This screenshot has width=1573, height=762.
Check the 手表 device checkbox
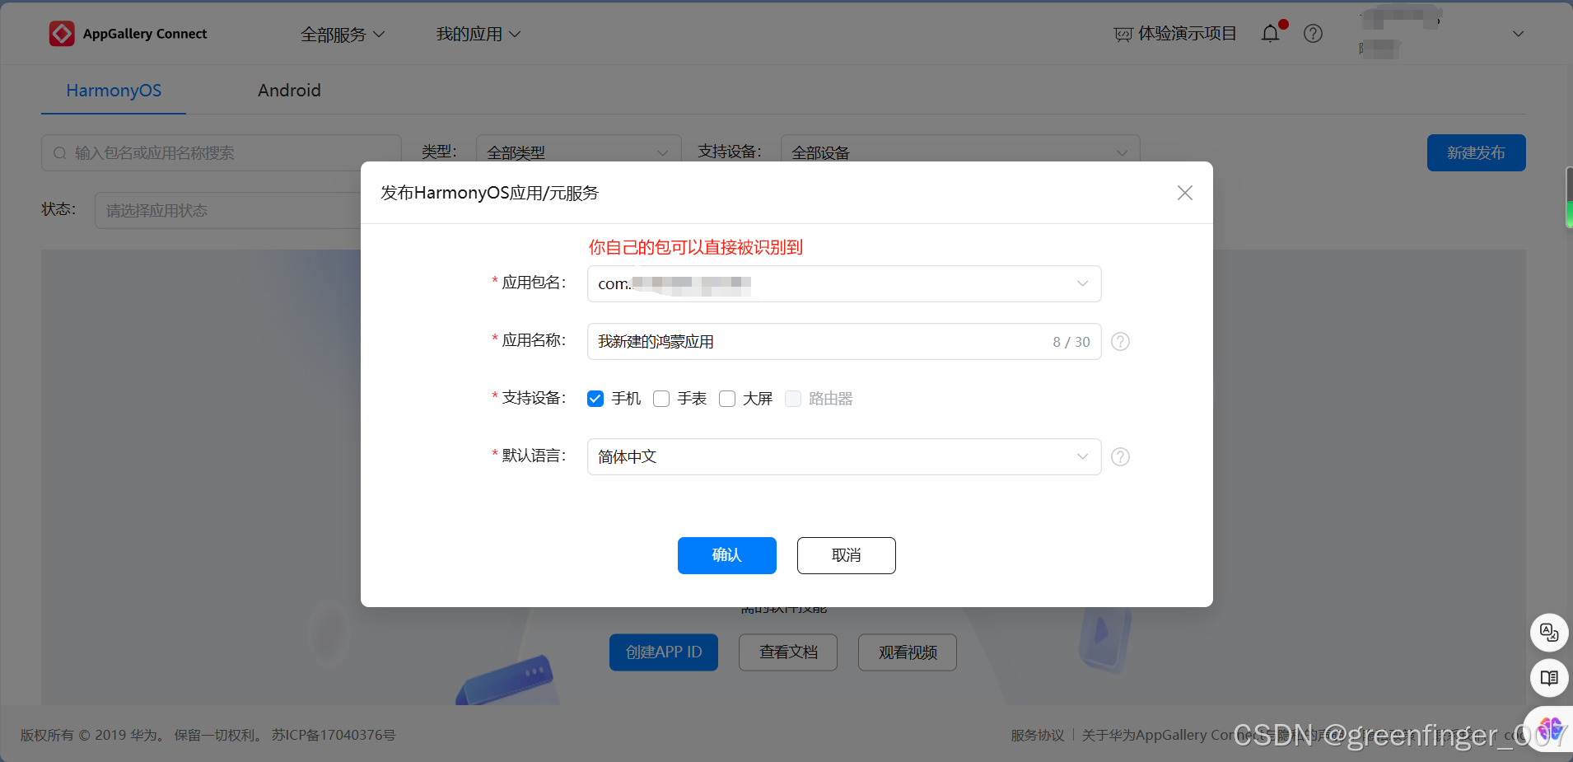click(661, 399)
